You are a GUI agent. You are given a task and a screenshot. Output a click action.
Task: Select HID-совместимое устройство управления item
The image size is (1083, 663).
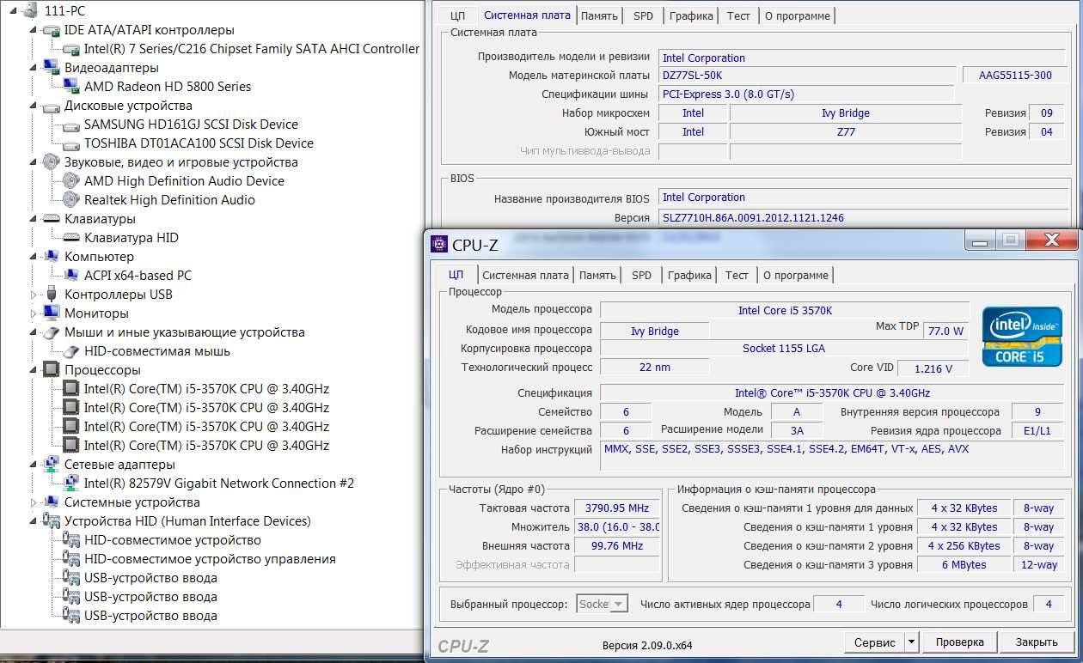click(x=210, y=558)
